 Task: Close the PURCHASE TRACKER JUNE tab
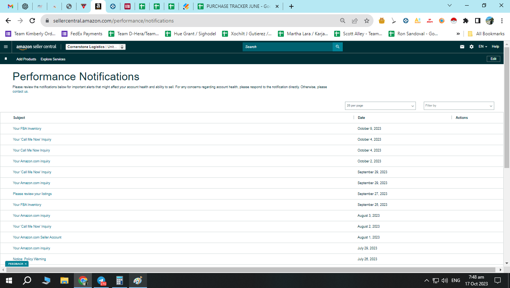click(x=277, y=6)
